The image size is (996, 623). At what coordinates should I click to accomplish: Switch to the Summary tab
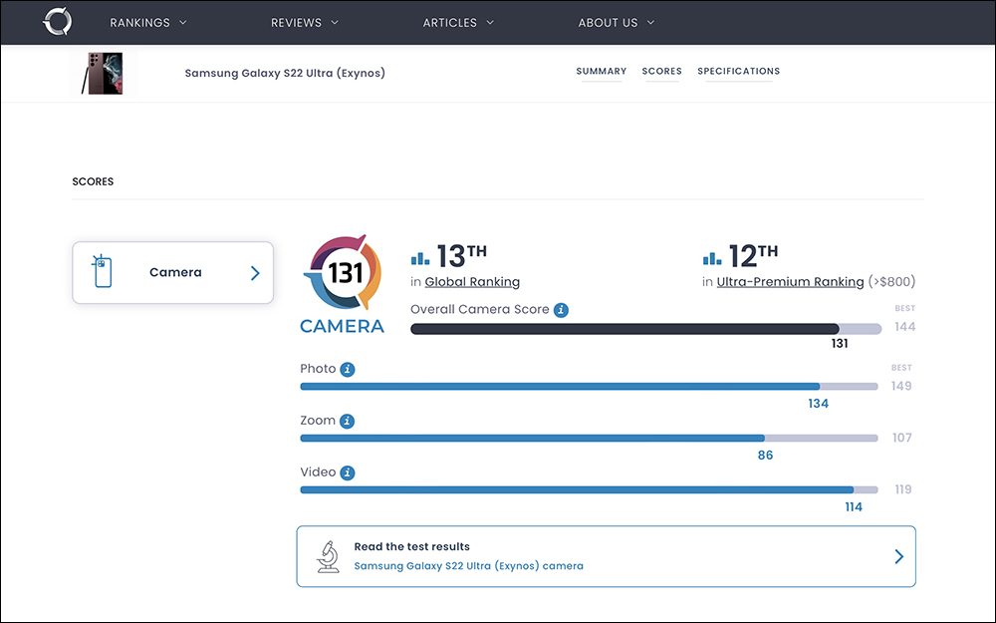click(601, 72)
